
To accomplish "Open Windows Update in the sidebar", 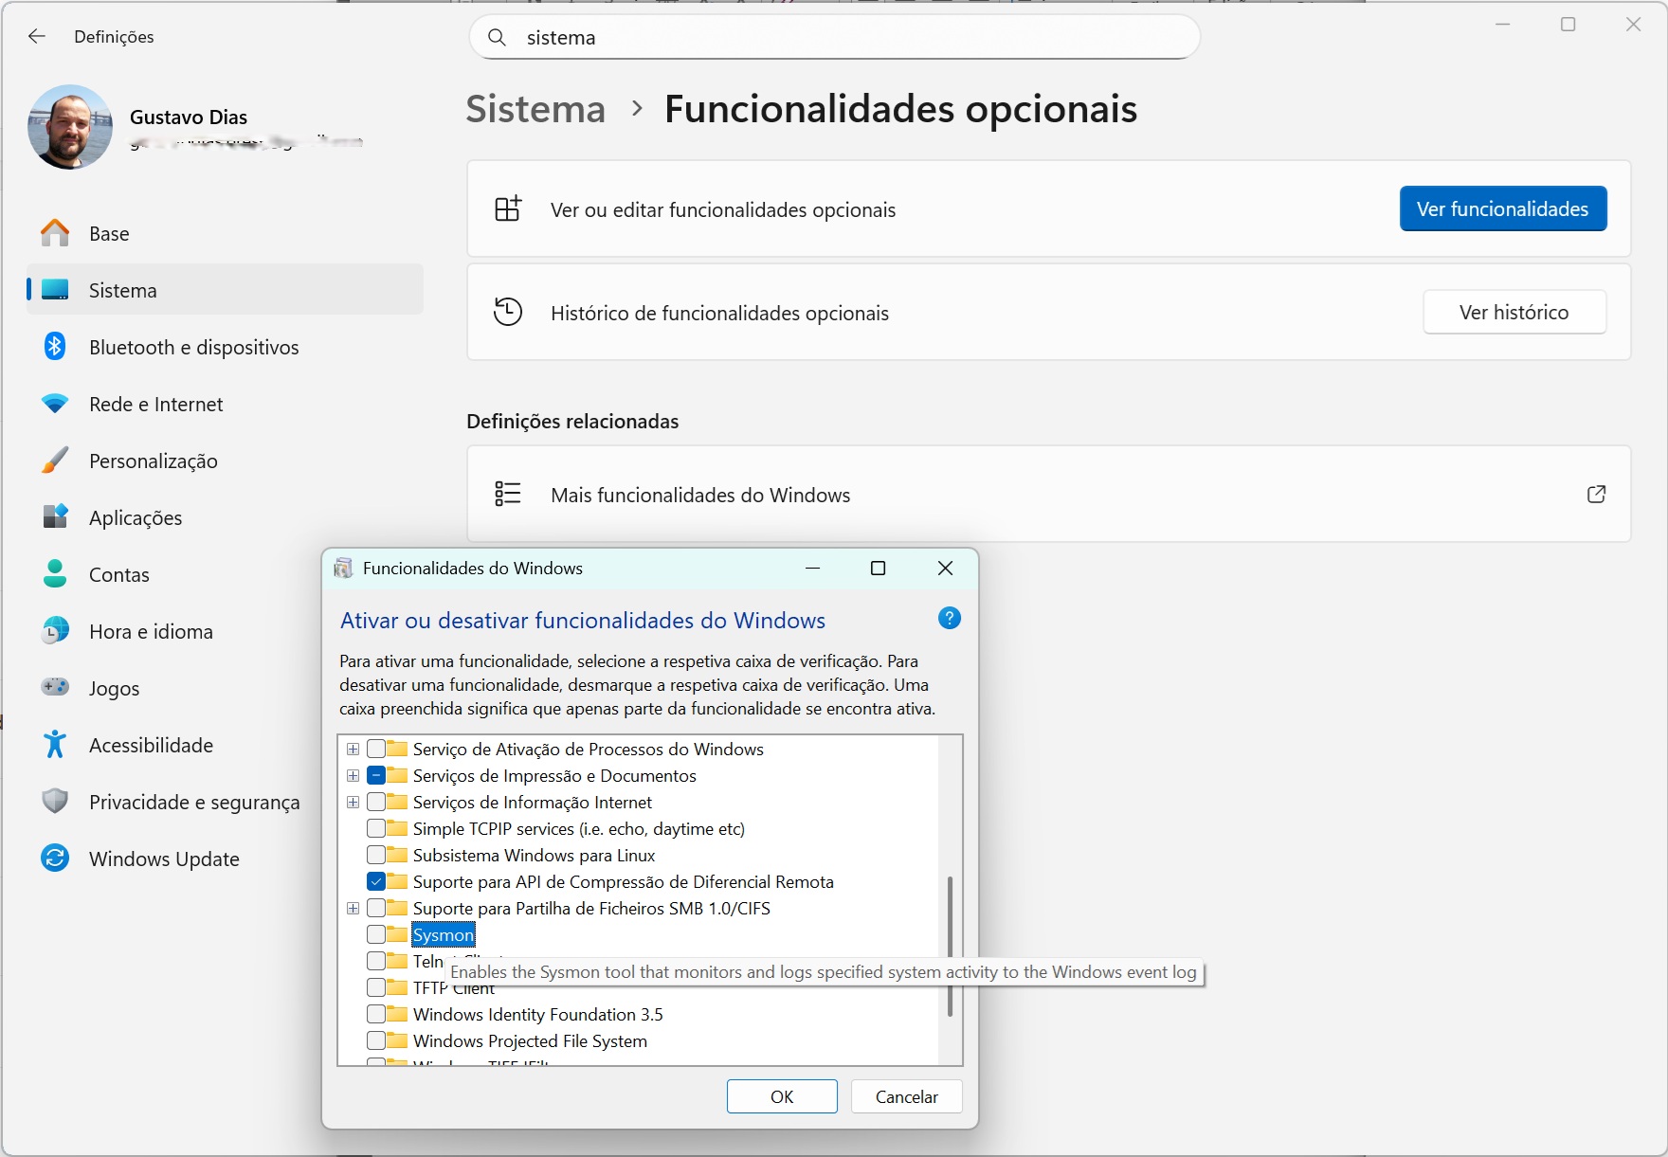I will 164,859.
